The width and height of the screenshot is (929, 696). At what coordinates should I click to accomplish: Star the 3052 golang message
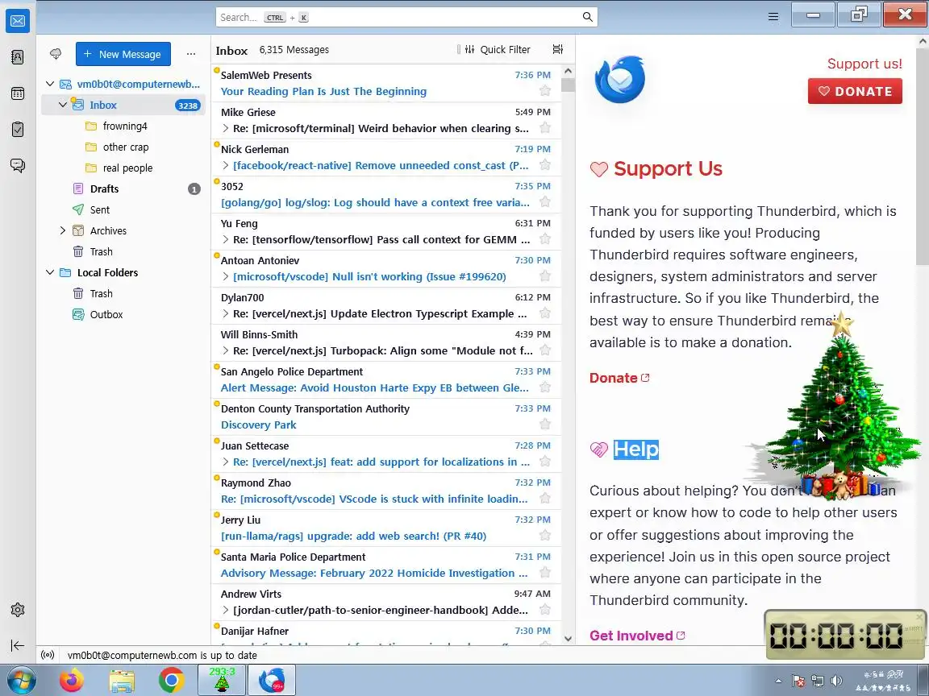click(x=545, y=202)
